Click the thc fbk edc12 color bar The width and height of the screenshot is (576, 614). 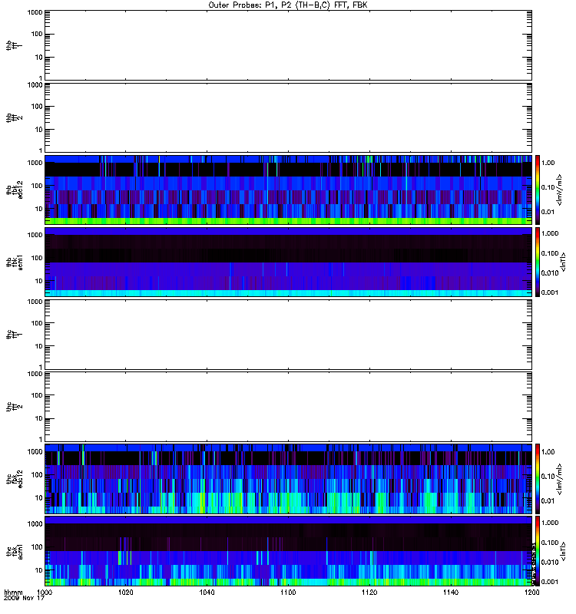[x=538, y=479]
